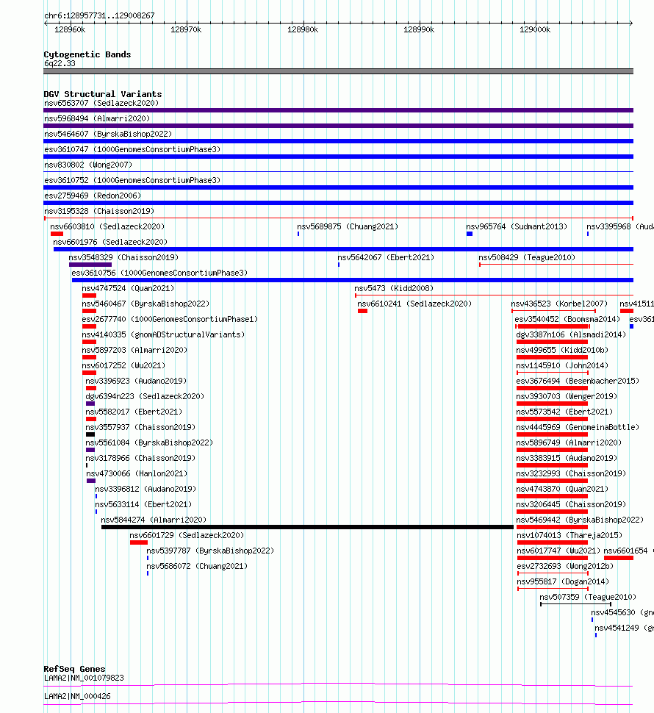654x713 pixels.
Task: Click the nsv5686072 (Chuang2021) label
Action: click(x=197, y=567)
